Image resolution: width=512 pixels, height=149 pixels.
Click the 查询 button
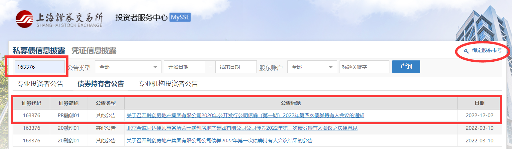[x=406, y=66]
